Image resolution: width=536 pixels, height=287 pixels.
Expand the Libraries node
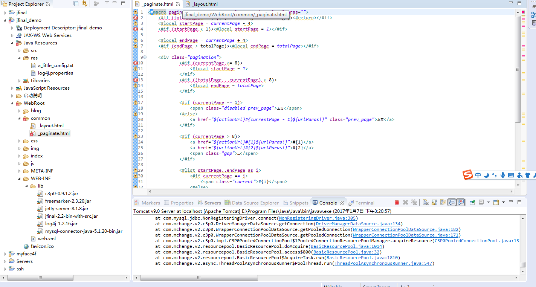tap(20, 81)
